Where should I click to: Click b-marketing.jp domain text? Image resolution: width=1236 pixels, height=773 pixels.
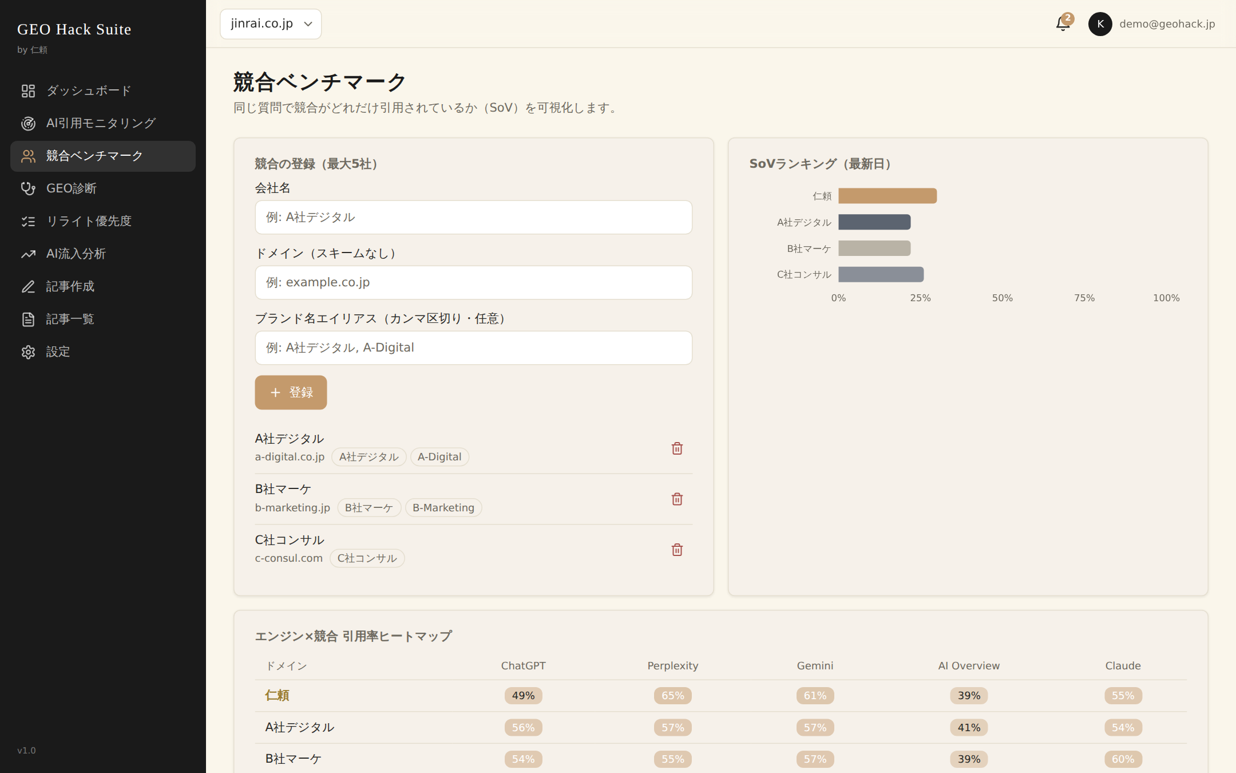point(292,508)
